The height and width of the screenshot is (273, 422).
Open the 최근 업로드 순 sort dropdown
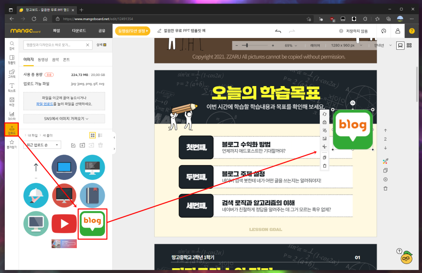tap(42, 145)
